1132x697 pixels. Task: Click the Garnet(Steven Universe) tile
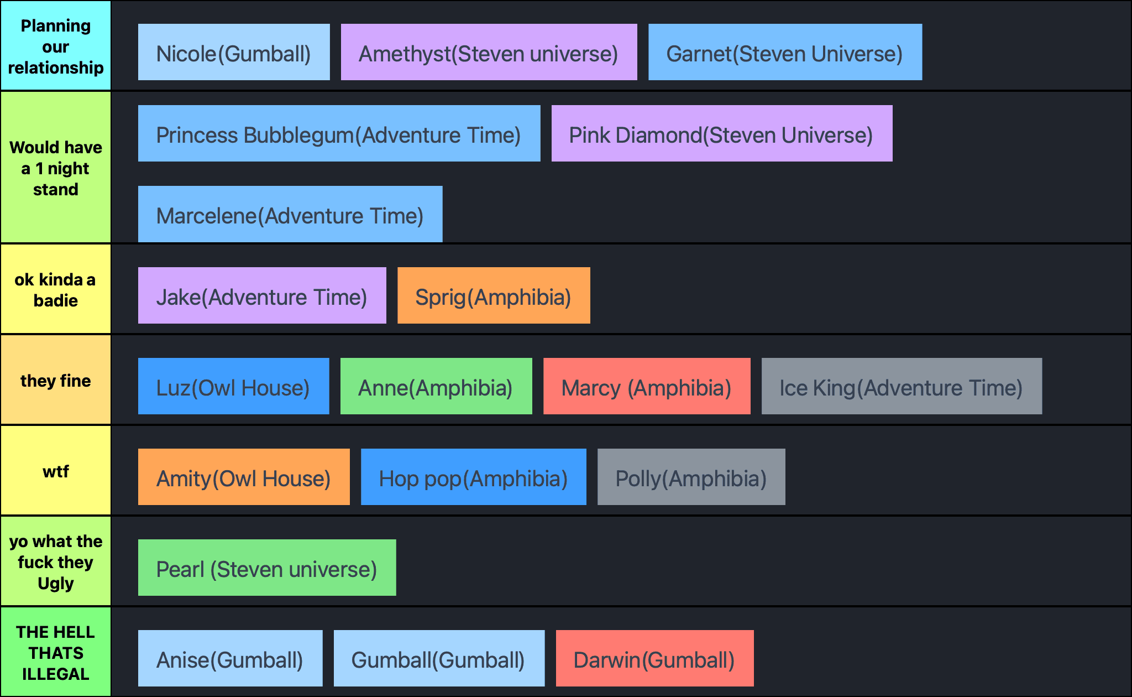coord(785,52)
